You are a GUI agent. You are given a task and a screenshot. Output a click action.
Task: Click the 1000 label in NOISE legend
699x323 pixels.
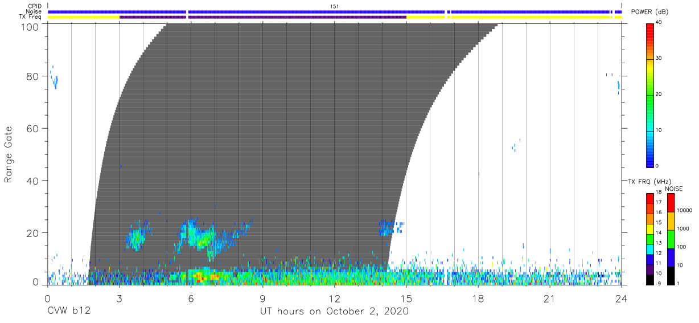click(684, 228)
